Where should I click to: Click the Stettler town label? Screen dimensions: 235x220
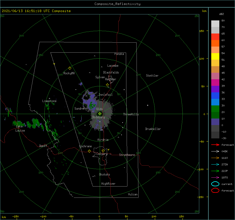point(152,76)
